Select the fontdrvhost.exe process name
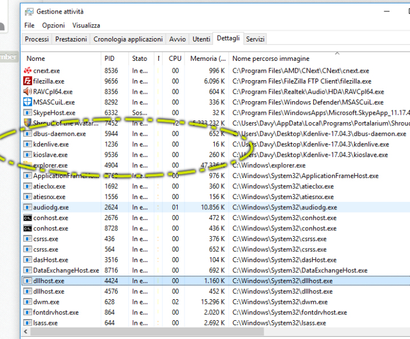This screenshot has width=410, height=339. (56, 312)
